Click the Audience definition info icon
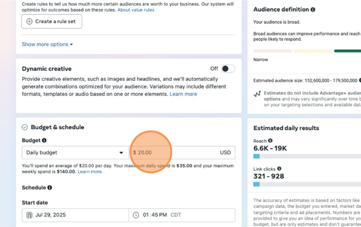This screenshot has width=361, height=227. point(313,10)
